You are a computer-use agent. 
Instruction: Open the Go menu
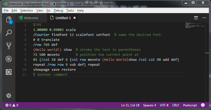click(x=48, y=10)
